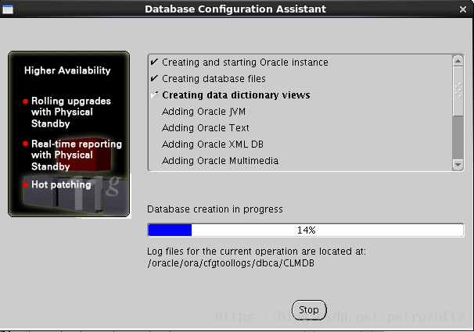474x332 pixels.
Task: Select 'Adding Oracle XML DB' step
Action: pyautogui.click(x=213, y=145)
